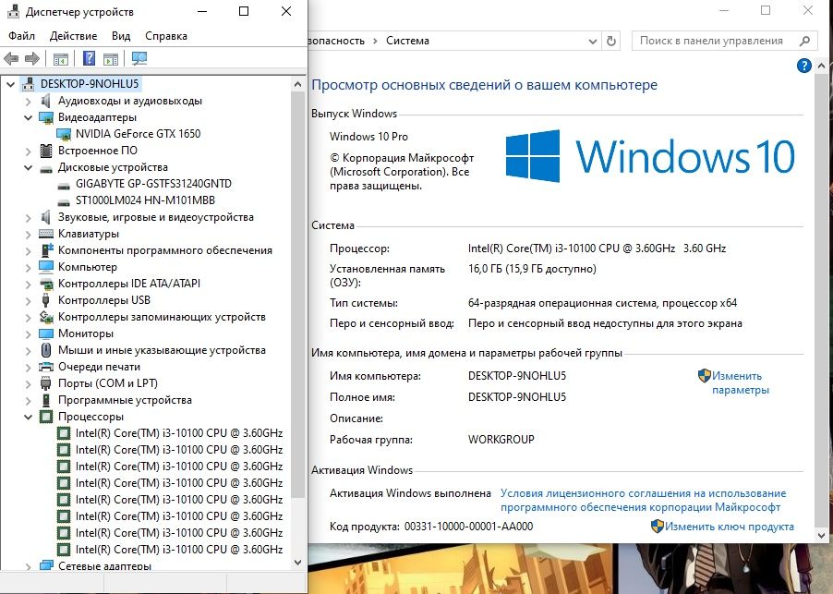833x594 pixels.
Task: Click the WORKGROUP value text
Action: tap(501, 440)
